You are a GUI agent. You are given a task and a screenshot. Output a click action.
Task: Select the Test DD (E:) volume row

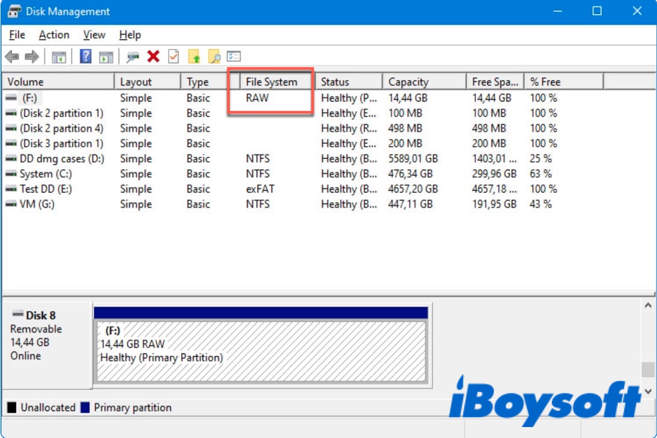tap(55, 189)
